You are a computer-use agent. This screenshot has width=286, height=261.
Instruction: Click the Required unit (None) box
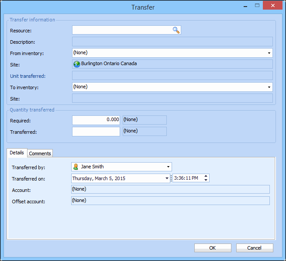(145, 120)
